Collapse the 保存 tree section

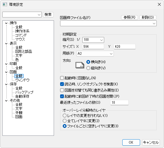6,84
